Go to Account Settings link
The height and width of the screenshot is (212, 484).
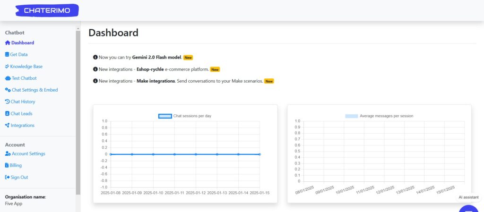[x=28, y=154]
